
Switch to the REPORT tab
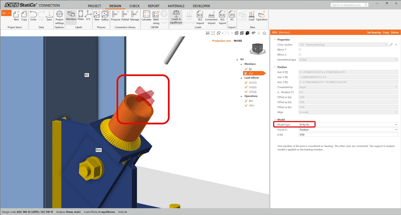pos(154,6)
